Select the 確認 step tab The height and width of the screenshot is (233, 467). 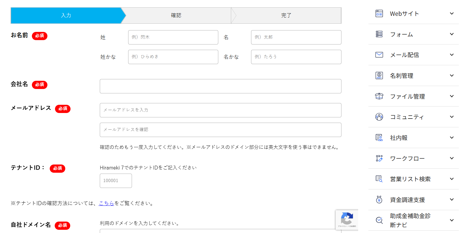(176, 16)
